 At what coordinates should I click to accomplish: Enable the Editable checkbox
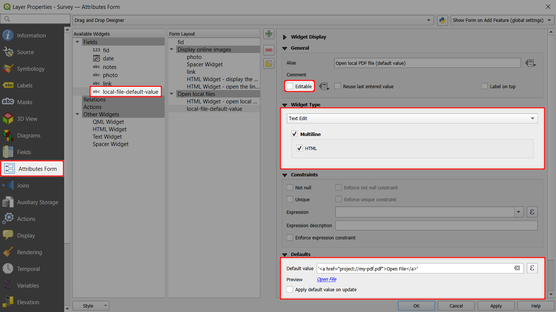(x=289, y=86)
